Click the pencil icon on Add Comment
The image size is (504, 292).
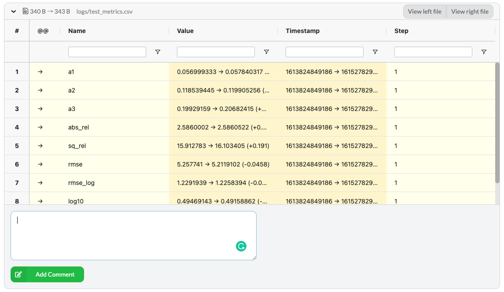19,274
